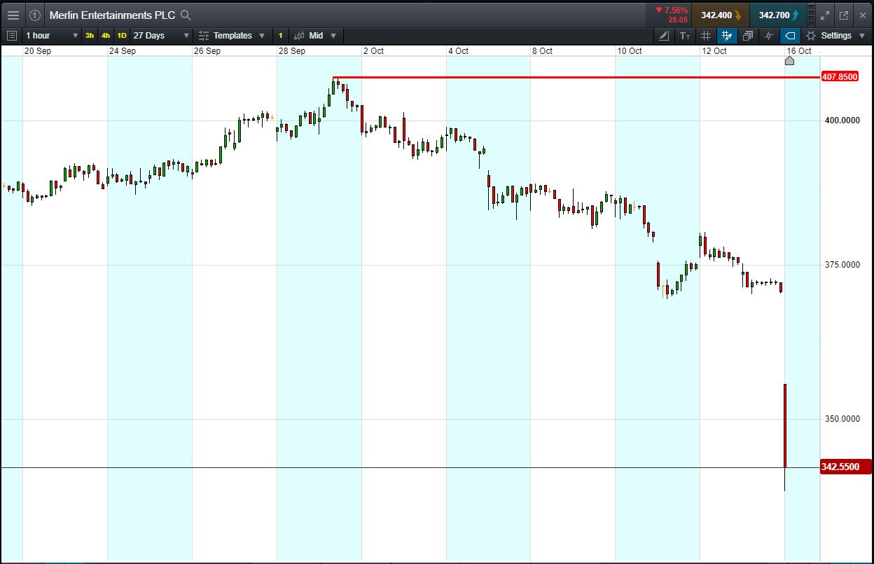Click the 12 Oct date label

pos(714,51)
